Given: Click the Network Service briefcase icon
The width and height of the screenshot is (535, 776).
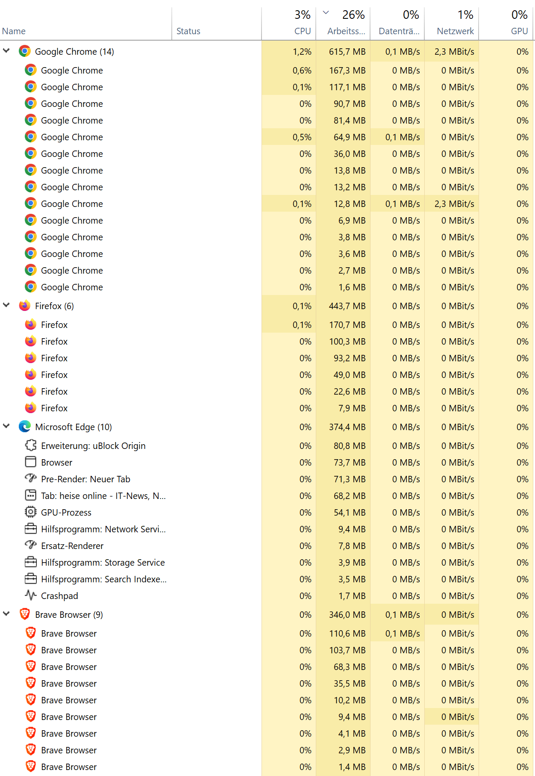Looking at the screenshot, I should 31,529.
